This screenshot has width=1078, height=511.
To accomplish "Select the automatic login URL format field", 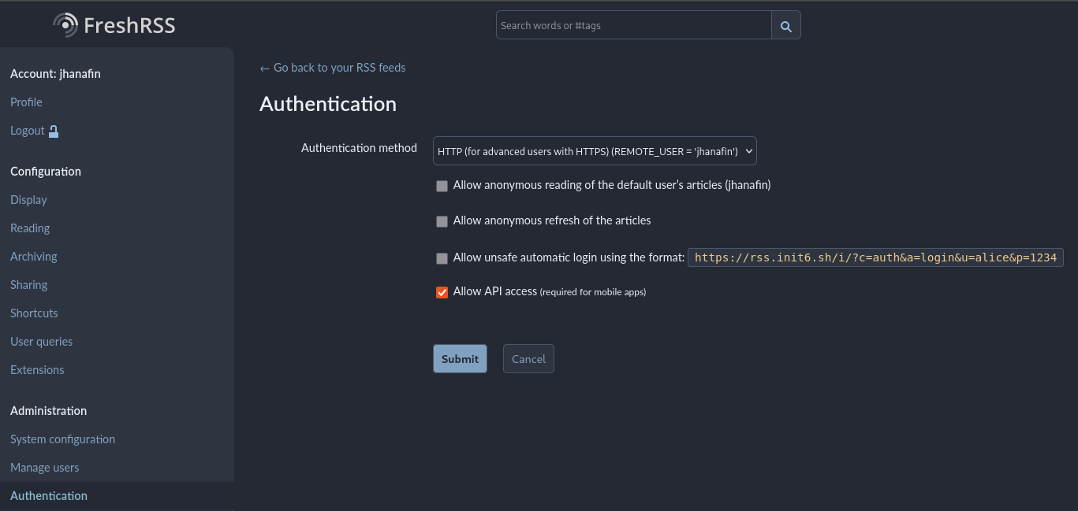I will [x=875, y=257].
